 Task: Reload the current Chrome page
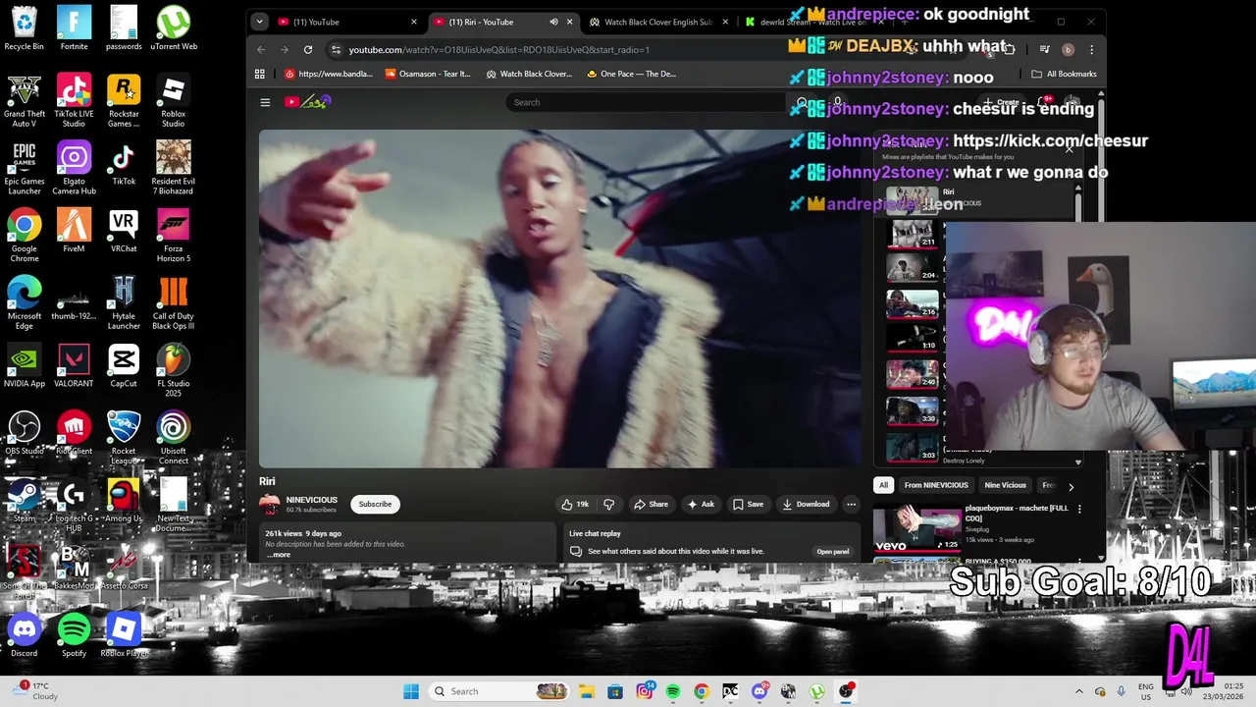(x=308, y=49)
